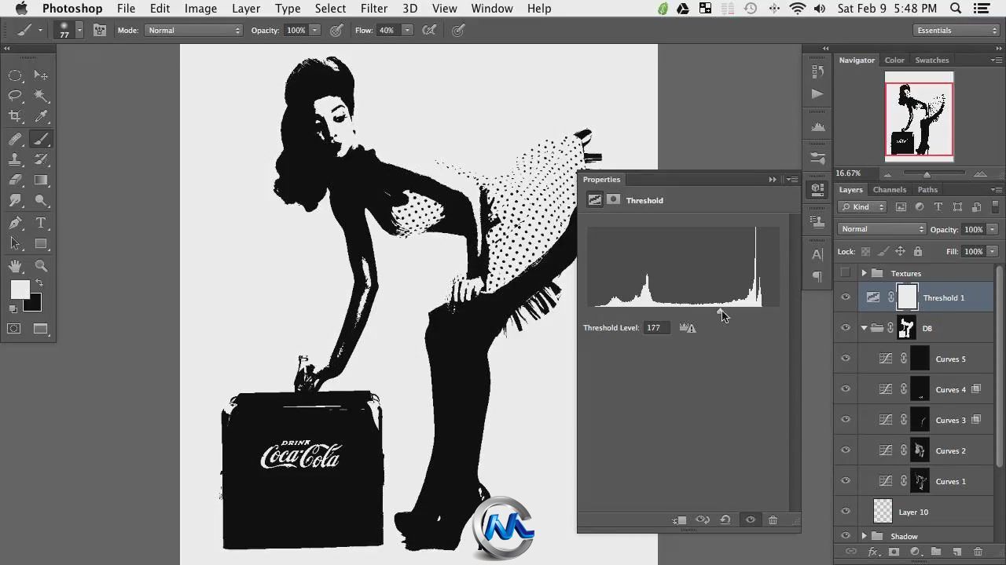
Task: Select the Crop tool
Action: (x=15, y=117)
